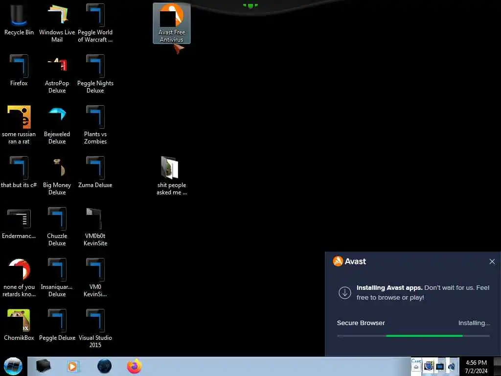Select Plants vs Zombies desktop icon
Viewport: 501px width, 376px height.
(95, 125)
